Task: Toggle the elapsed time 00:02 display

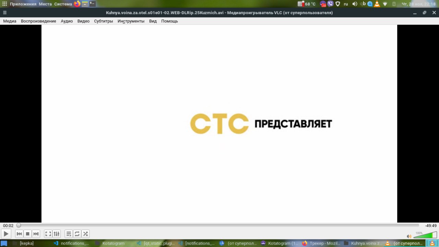Action: (x=8, y=226)
